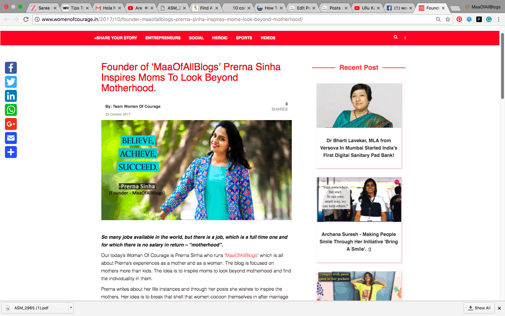Follow the MaaOfAllBlogs link in article
Screen dimensions: 505x316
241,255
